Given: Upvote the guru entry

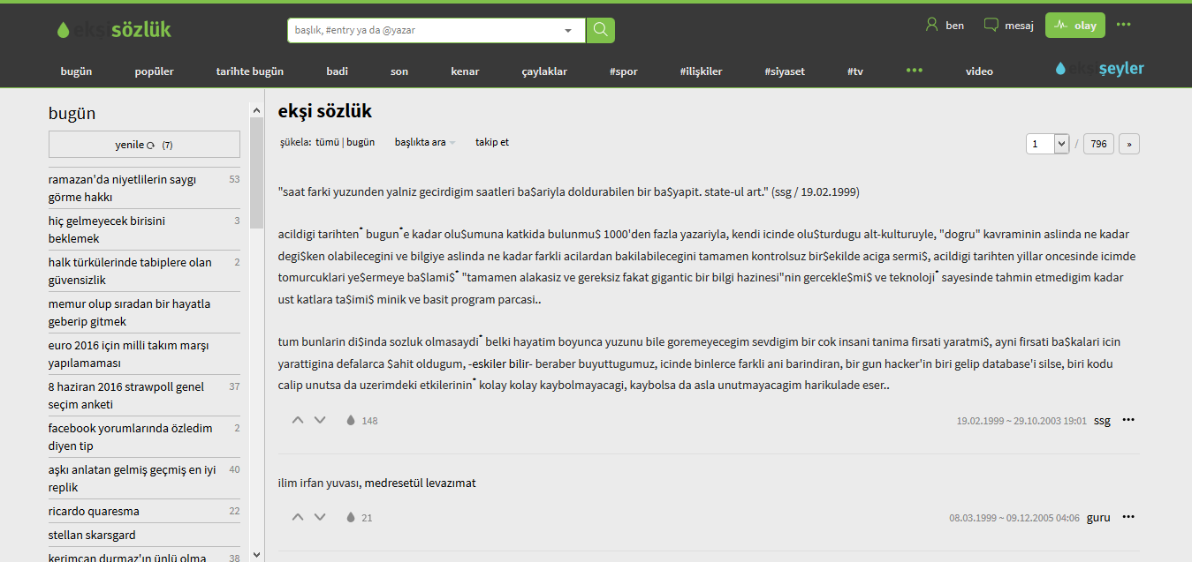Looking at the screenshot, I should pos(298,517).
